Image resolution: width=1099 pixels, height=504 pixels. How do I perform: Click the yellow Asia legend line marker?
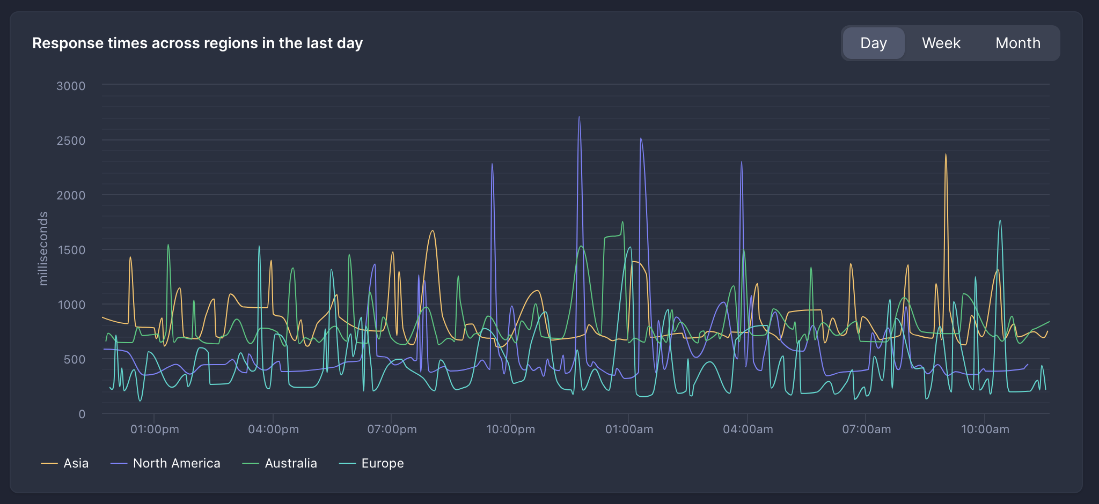(49, 463)
